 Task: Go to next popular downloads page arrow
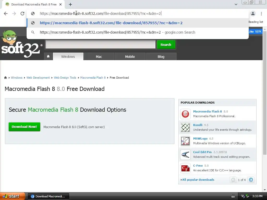(251, 180)
